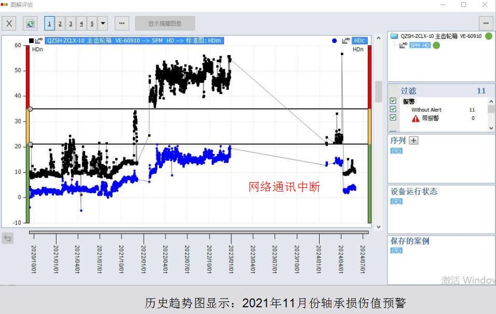Click the 显示摘藏图像 button

(x=165, y=23)
